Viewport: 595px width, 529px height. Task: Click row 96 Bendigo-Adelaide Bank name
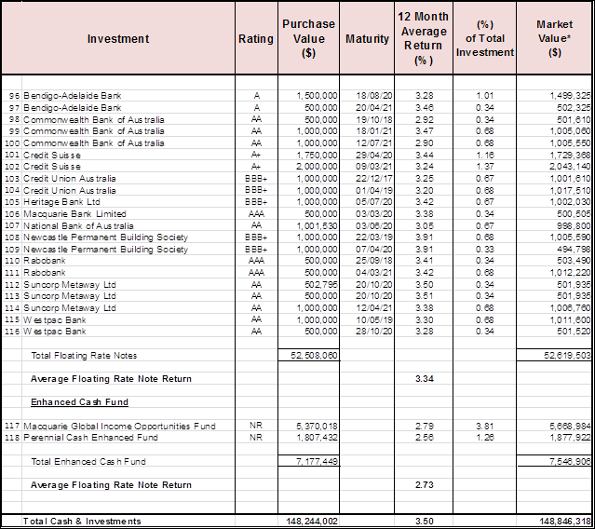72,96
